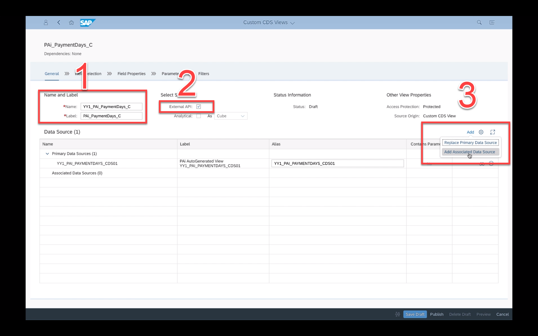
Task: Open the user profile icon
Action: [x=46, y=22]
